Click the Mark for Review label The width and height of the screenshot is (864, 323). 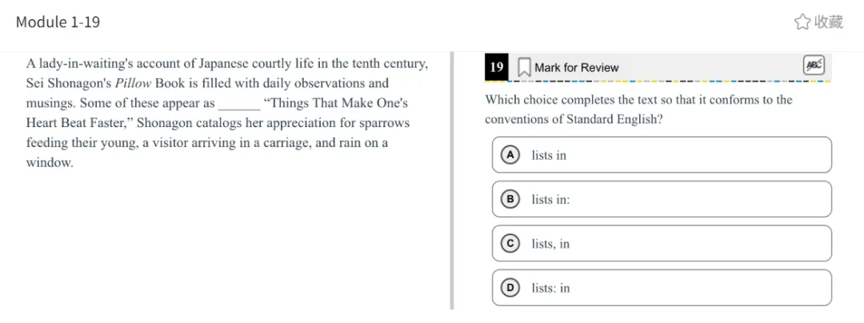(x=576, y=68)
